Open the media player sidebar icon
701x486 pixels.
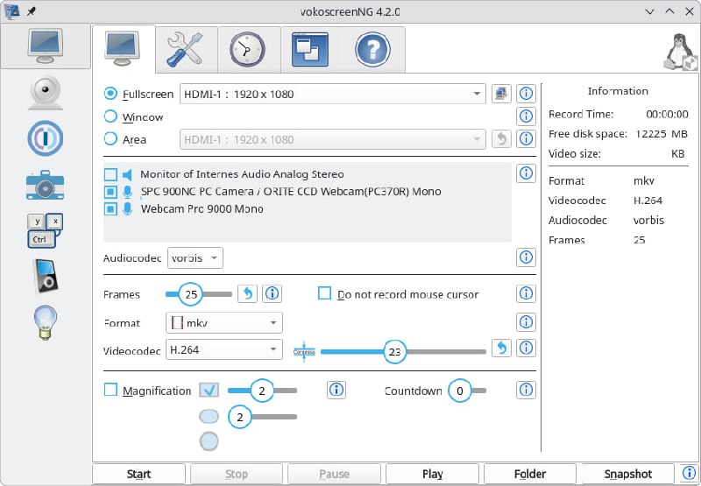point(45,277)
